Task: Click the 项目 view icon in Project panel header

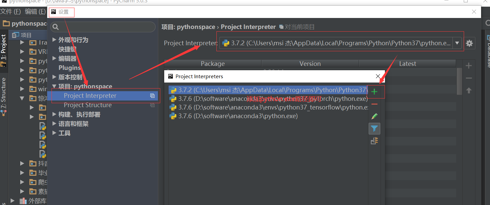Action: point(16,35)
